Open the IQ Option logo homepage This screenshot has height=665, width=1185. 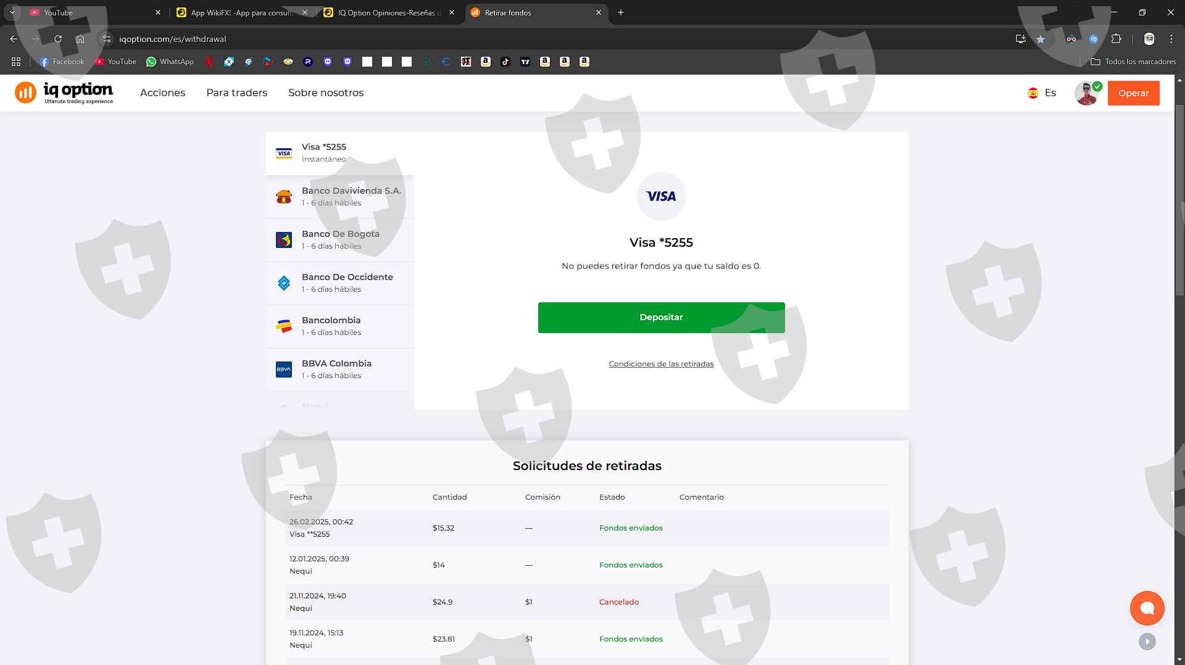click(x=64, y=93)
